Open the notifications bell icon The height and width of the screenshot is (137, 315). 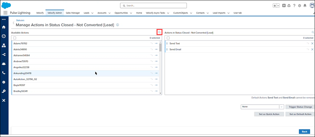point(305,6)
